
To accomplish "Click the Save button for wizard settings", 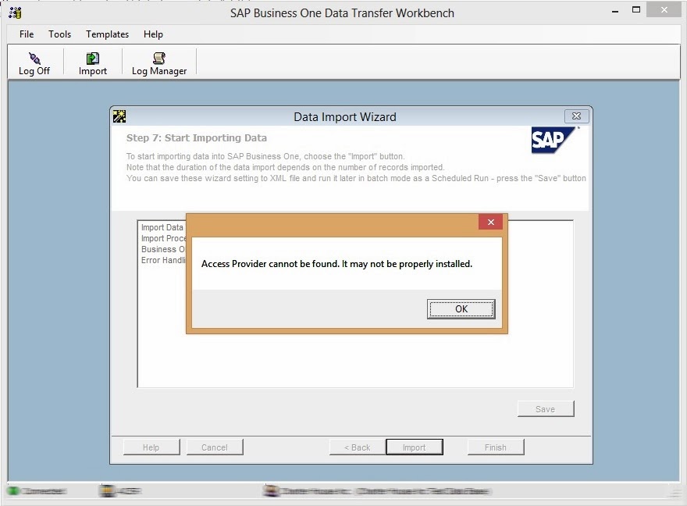I will pyautogui.click(x=545, y=408).
